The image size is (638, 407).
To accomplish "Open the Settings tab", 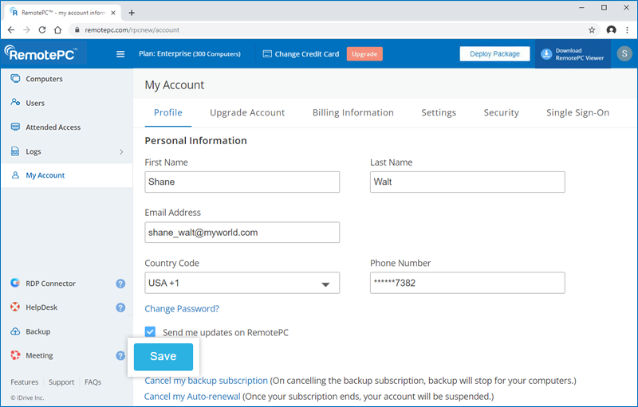I will point(439,112).
